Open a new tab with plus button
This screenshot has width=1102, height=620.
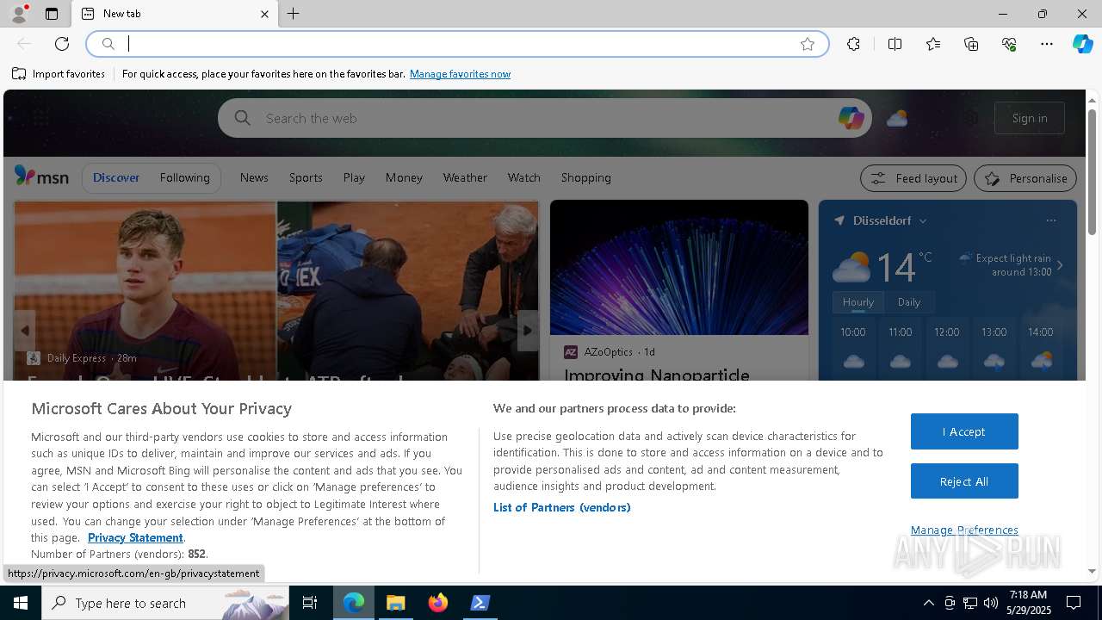pyautogui.click(x=294, y=14)
